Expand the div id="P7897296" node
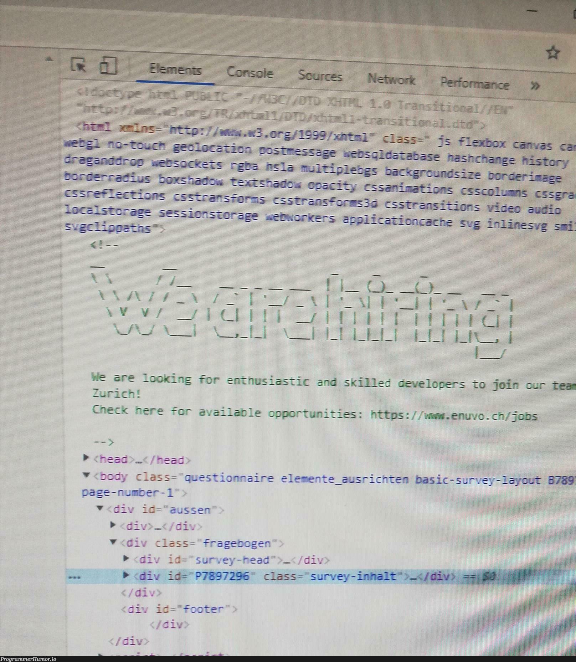This screenshot has height=662, width=576. (125, 575)
